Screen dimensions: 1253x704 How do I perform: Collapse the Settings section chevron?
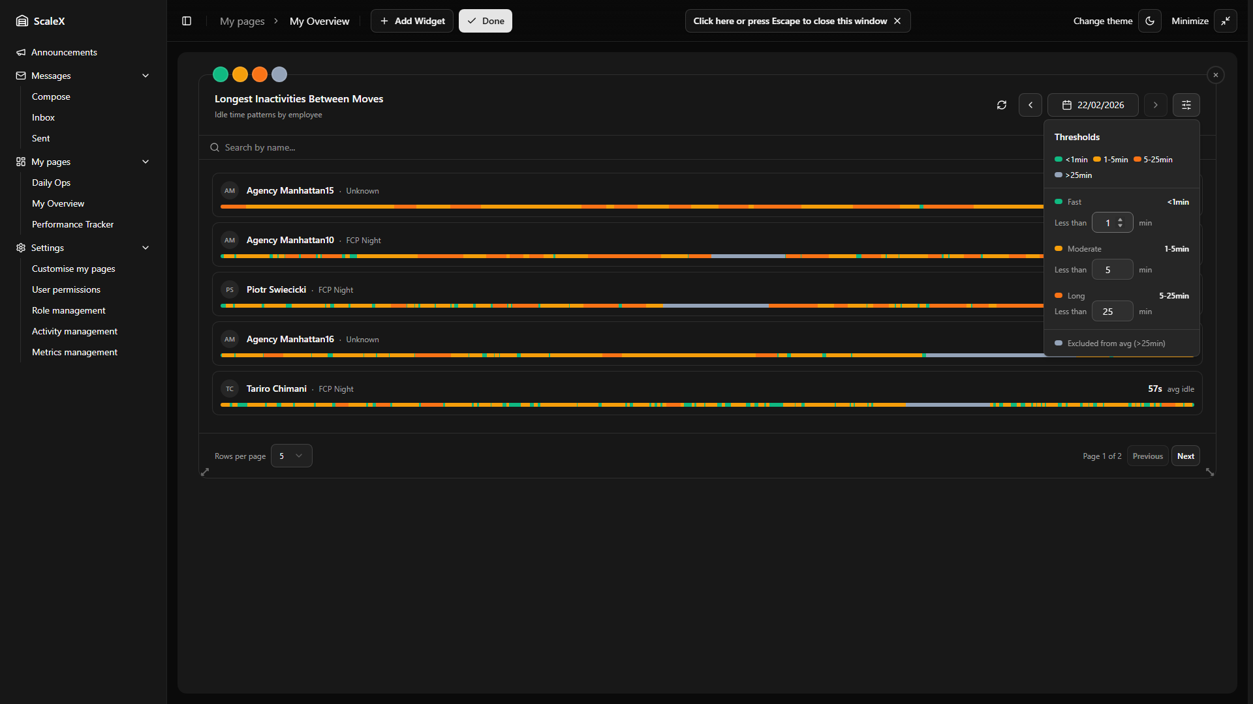(x=146, y=248)
